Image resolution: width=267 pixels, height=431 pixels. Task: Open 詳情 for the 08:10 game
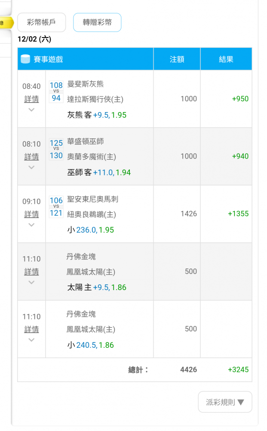click(x=31, y=157)
